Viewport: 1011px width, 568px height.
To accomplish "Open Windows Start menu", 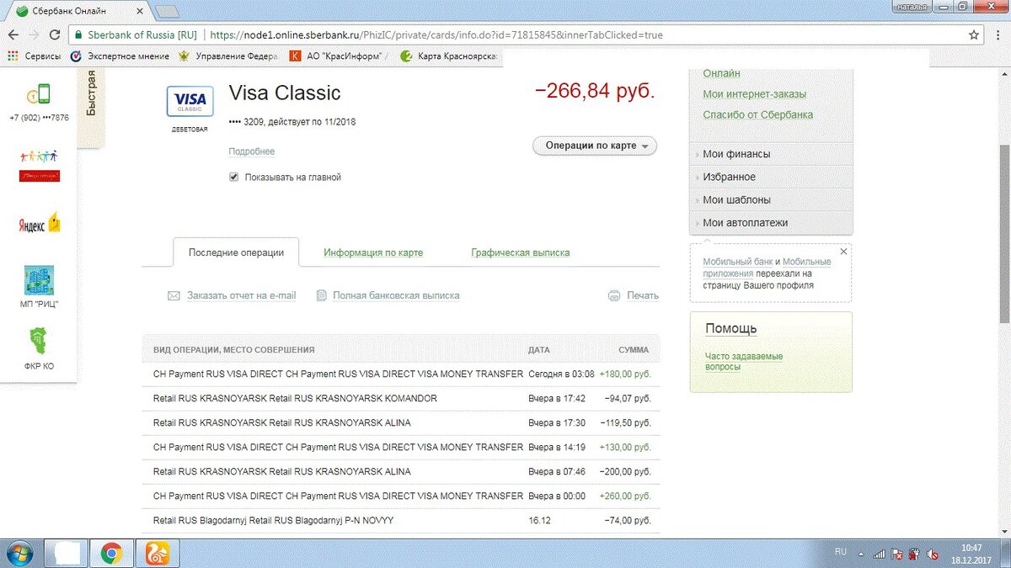I will click(19, 553).
